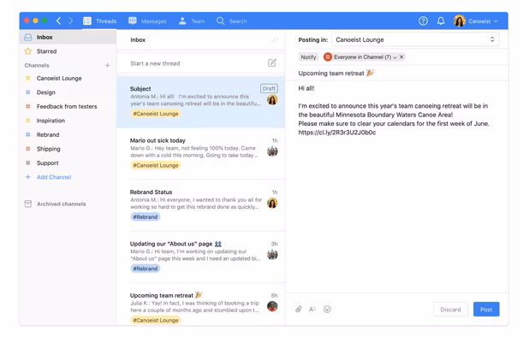Image resolution: width=529 pixels, height=337 pixels.
Task: Go forward with the right arrow
Action: [70, 21]
